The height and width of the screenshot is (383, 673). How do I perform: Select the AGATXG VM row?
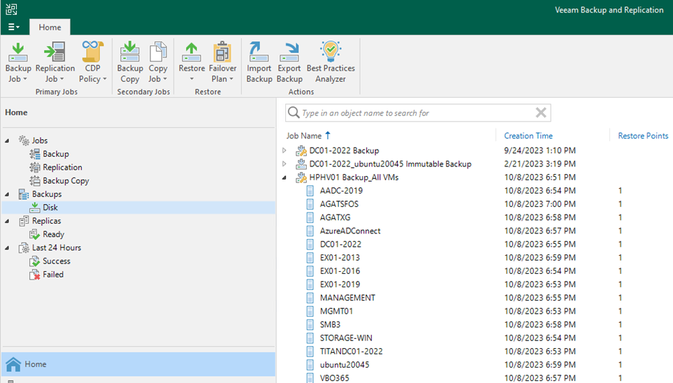pos(335,217)
